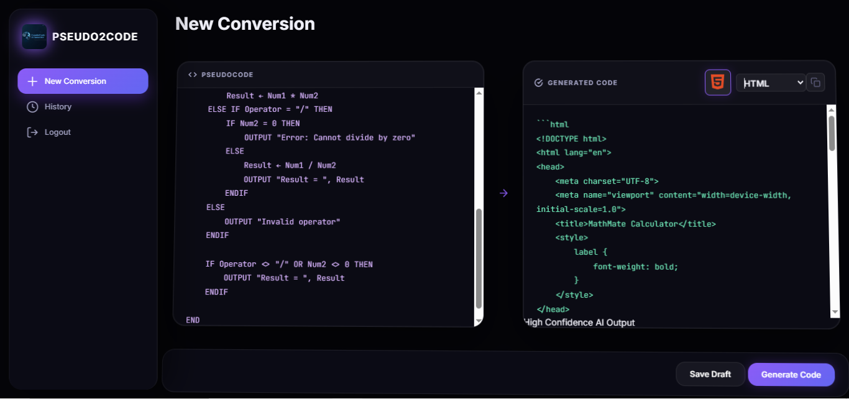Click the Generate Code button
The width and height of the screenshot is (849, 399).
tap(791, 375)
